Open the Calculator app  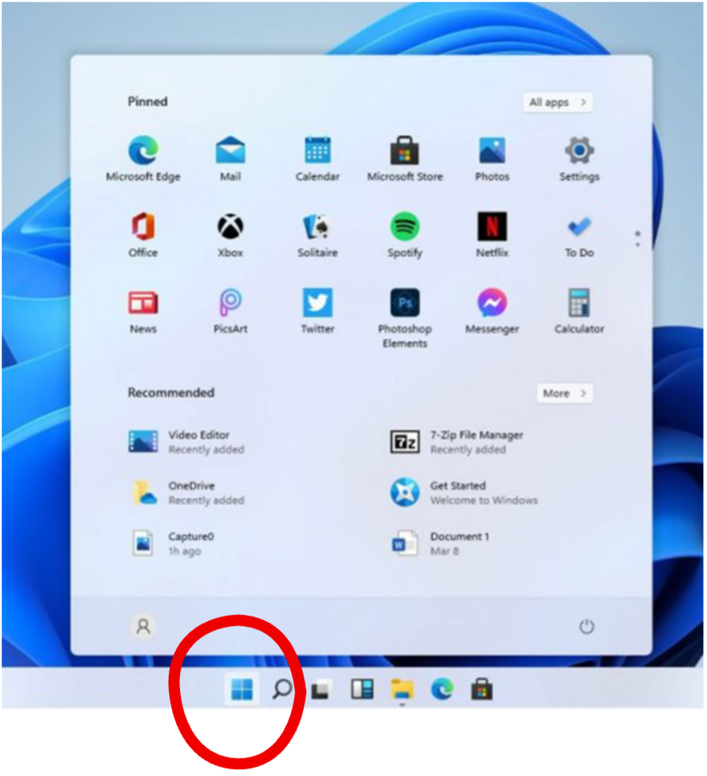(579, 303)
